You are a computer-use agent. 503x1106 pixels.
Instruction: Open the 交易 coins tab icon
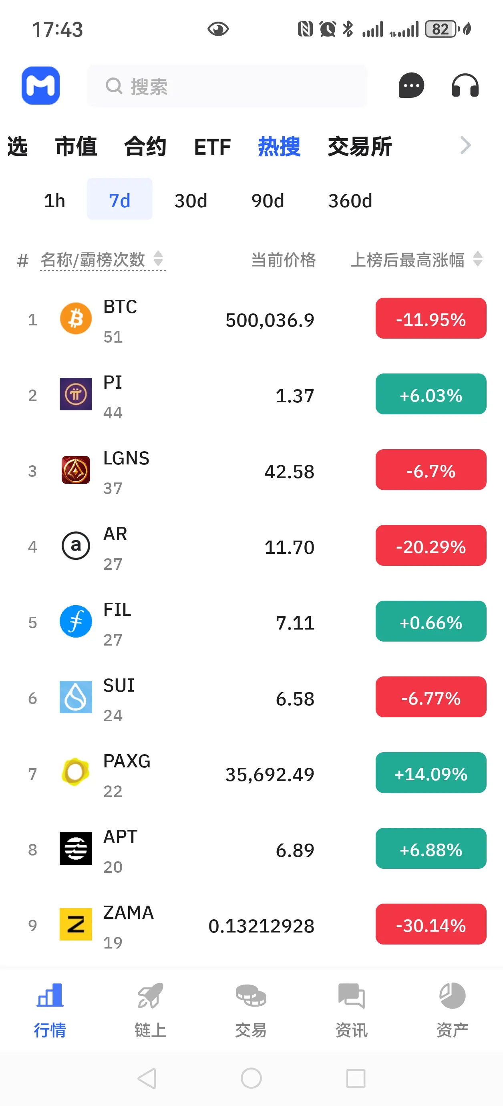click(251, 996)
